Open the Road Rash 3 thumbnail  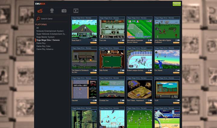(x=84, y=29)
